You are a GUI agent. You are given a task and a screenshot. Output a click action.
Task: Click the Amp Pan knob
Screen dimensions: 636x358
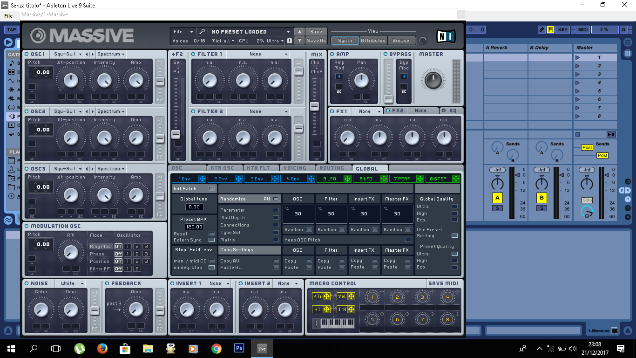[361, 80]
